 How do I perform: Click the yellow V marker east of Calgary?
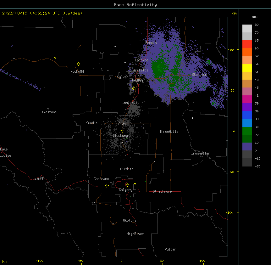tap(135, 184)
